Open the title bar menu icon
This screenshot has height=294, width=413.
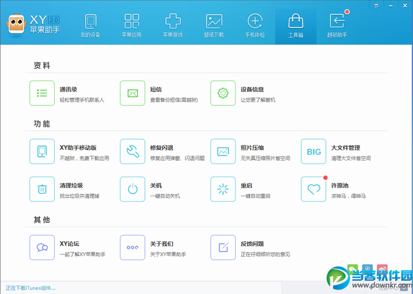[x=376, y=6]
